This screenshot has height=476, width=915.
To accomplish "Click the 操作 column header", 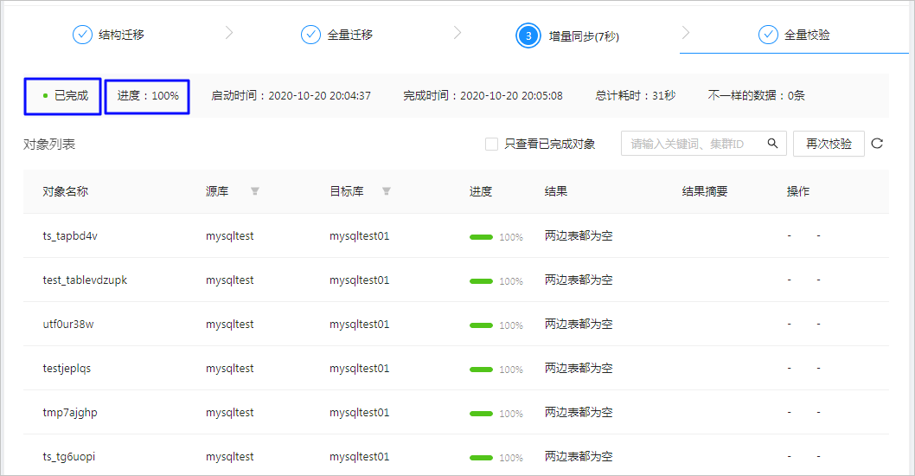I will (798, 191).
